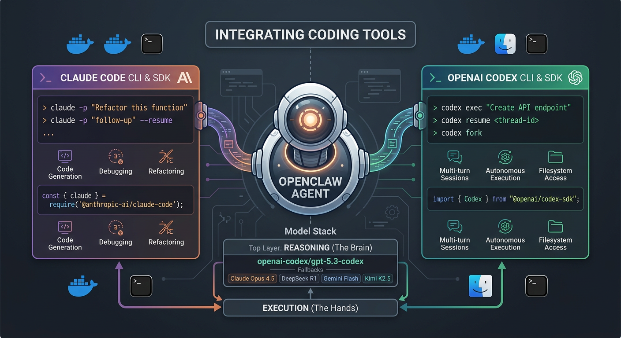Click the glowing orange orb on the robot's visor
The image size is (621, 338).
(x=310, y=119)
